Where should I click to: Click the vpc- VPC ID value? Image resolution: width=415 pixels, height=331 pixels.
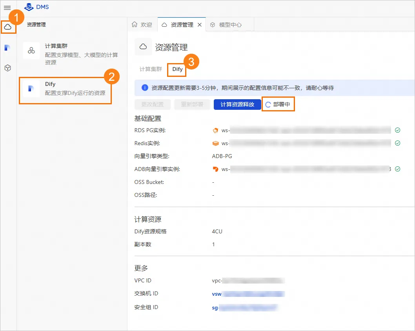point(248,280)
